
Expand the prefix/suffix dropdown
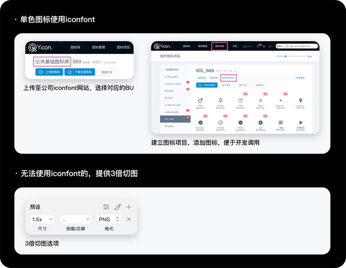tap(75, 219)
